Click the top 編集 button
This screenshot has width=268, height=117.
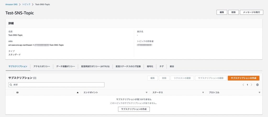222,12
